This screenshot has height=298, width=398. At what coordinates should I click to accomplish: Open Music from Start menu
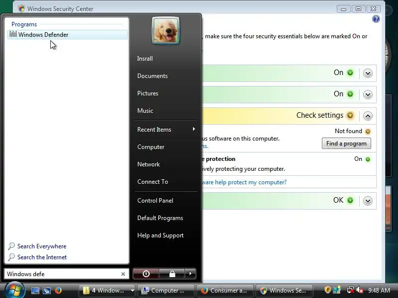[x=145, y=111]
